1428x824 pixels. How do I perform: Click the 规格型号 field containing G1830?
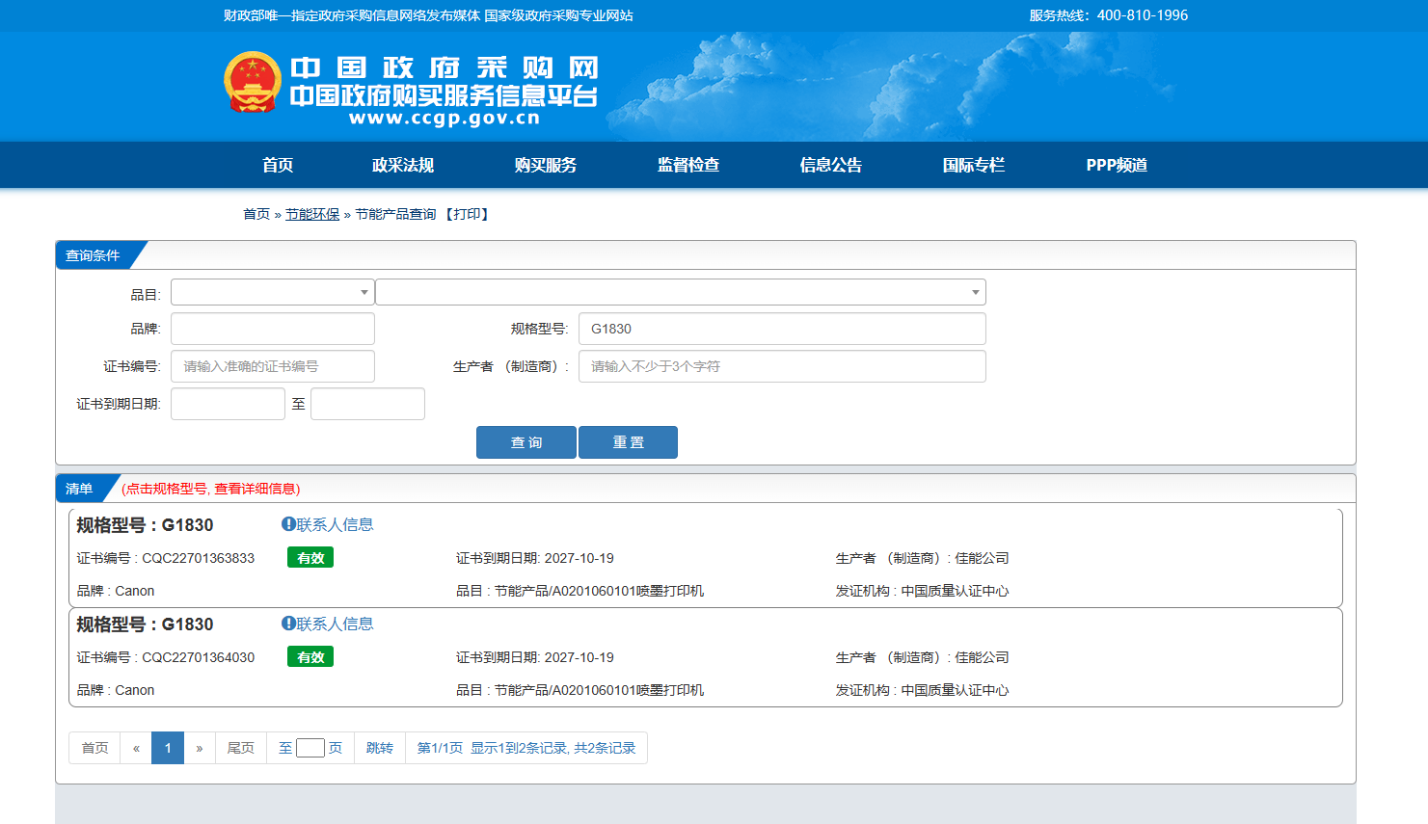(781, 329)
